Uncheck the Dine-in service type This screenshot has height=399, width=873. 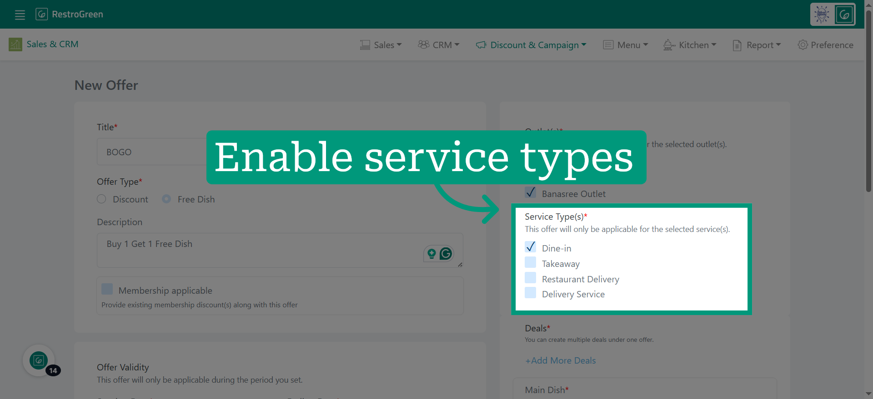(530, 247)
